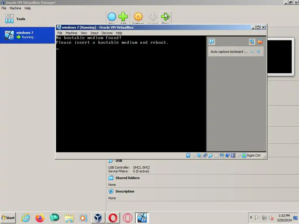This screenshot has width=299, height=224.
Task: Click the recording status bar icon
Action: [227, 155]
